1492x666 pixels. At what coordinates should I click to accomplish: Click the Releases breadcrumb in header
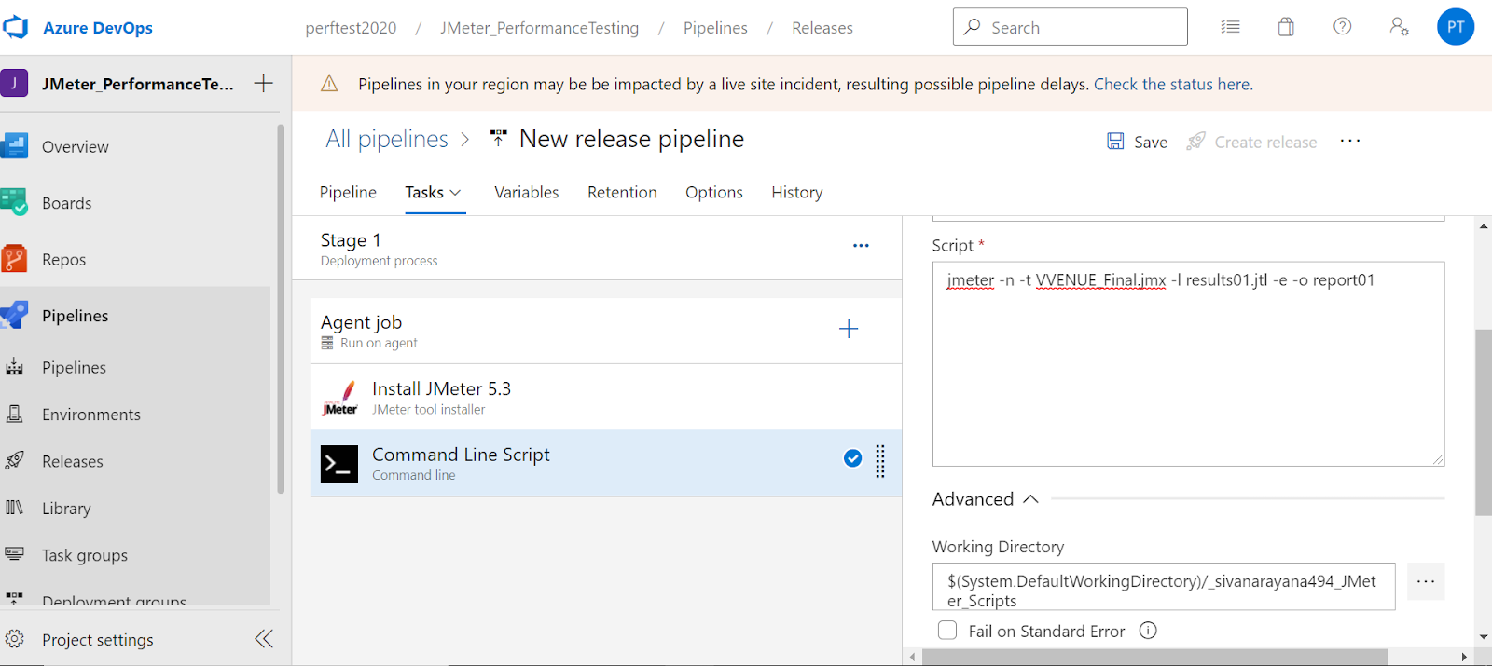tap(822, 28)
